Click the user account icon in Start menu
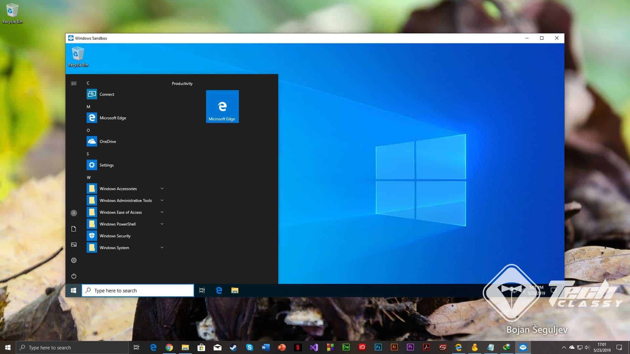This screenshot has width=630, height=354. click(73, 213)
